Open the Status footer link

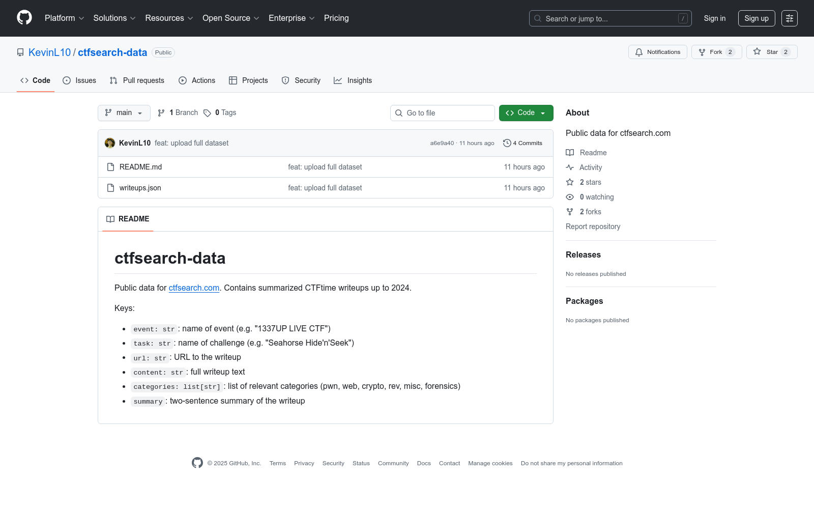click(x=361, y=463)
